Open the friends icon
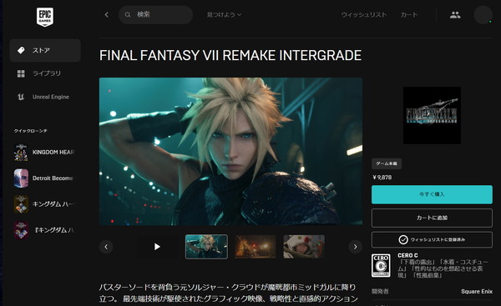The image size is (501, 306). [455, 15]
